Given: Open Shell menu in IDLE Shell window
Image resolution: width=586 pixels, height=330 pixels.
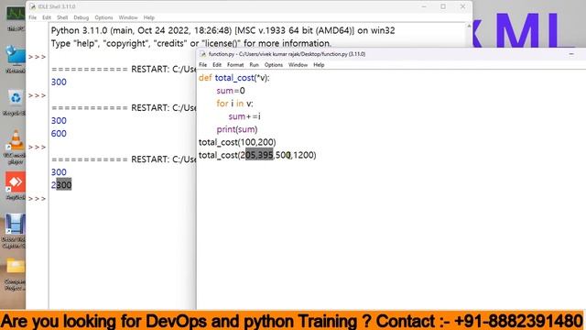Looking at the screenshot, I should (x=62, y=17).
